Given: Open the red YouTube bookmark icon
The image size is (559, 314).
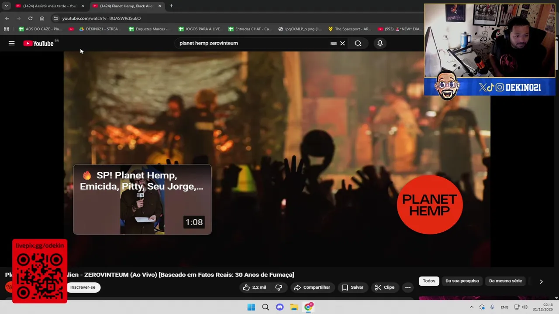Looking at the screenshot, I should [71, 29].
